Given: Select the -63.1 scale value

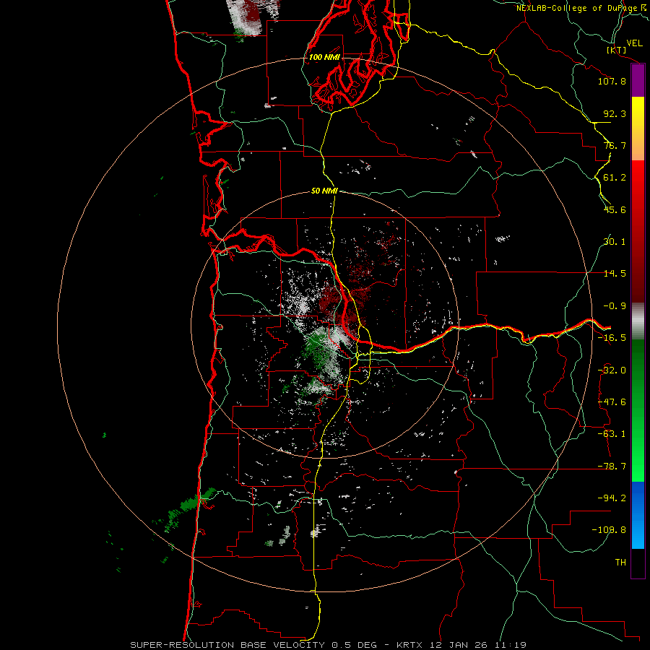Looking at the screenshot, I should (x=612, y=434).
